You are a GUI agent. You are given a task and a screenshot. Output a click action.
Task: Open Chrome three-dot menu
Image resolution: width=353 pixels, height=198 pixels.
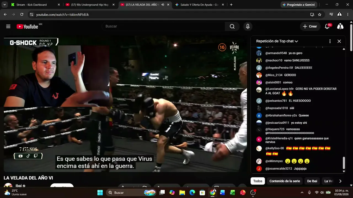(x=348, y=15)
